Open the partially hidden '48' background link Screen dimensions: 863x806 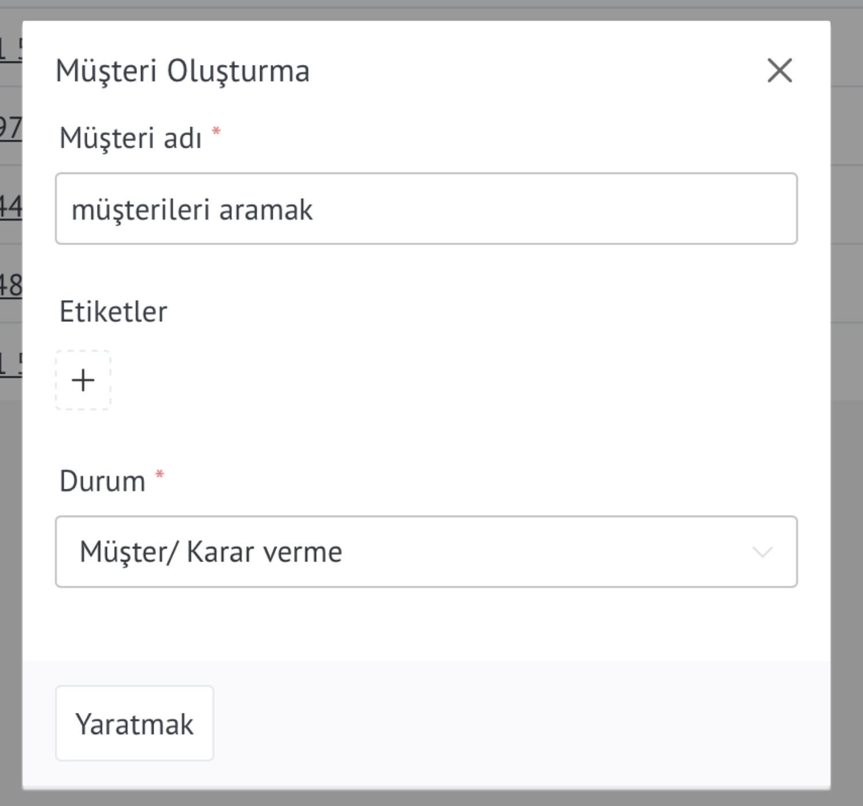(x=11, y=285)
